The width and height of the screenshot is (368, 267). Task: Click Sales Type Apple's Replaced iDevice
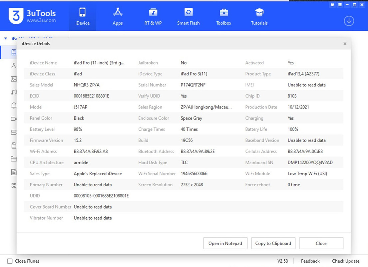coord(98,174)
